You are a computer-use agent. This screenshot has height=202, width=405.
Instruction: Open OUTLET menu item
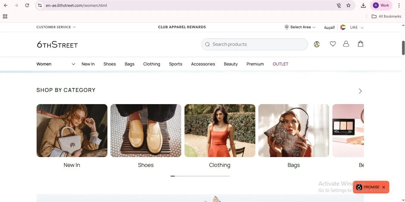280,64
